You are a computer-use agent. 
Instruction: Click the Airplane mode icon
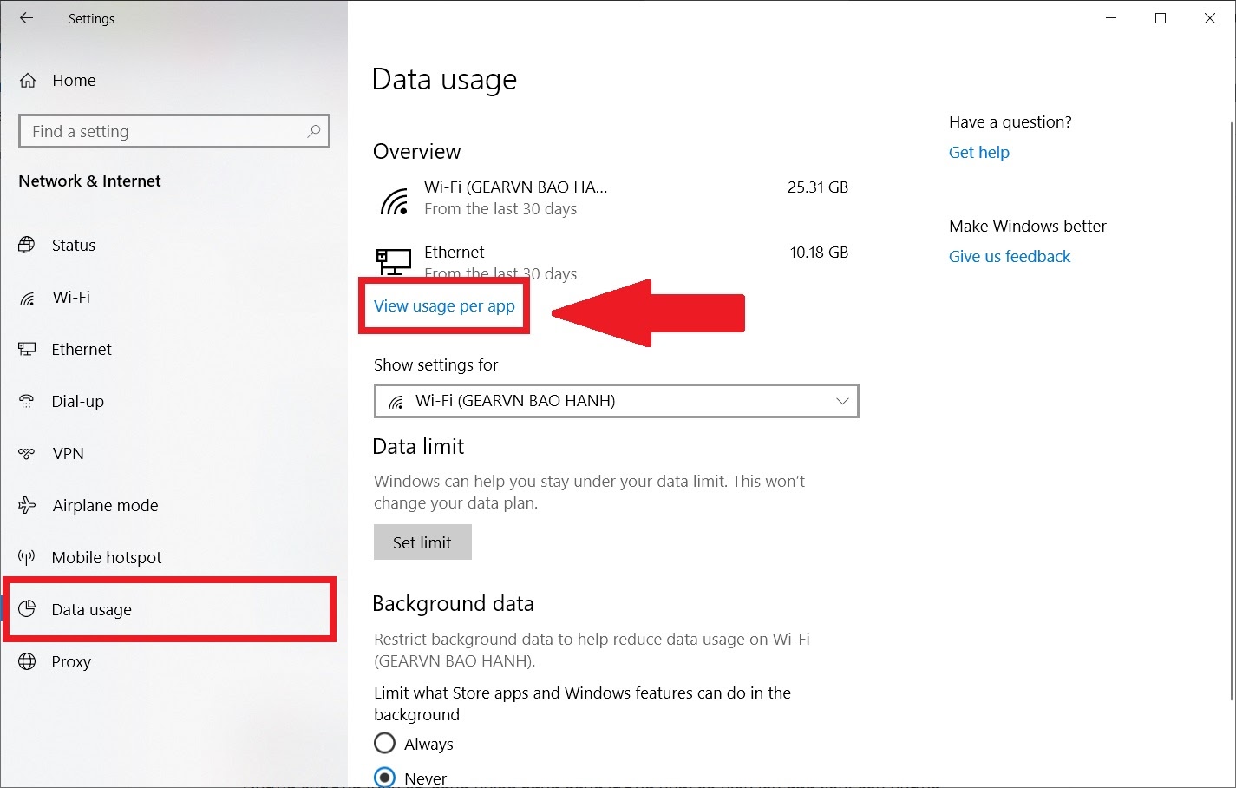pos(27,505)
